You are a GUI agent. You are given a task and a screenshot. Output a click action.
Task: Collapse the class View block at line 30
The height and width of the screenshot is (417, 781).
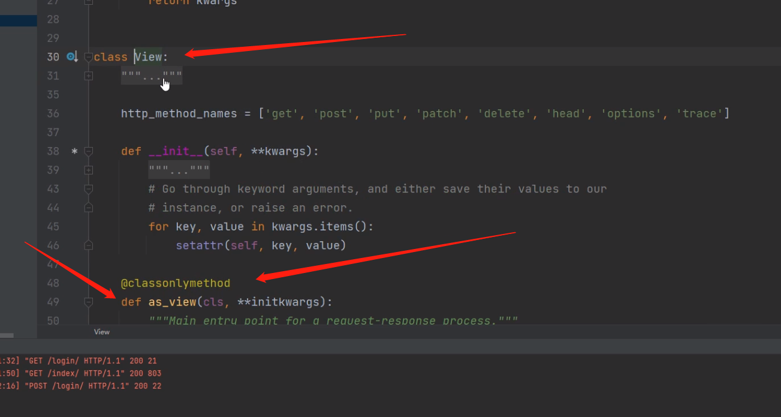click(x=89, y=57)
